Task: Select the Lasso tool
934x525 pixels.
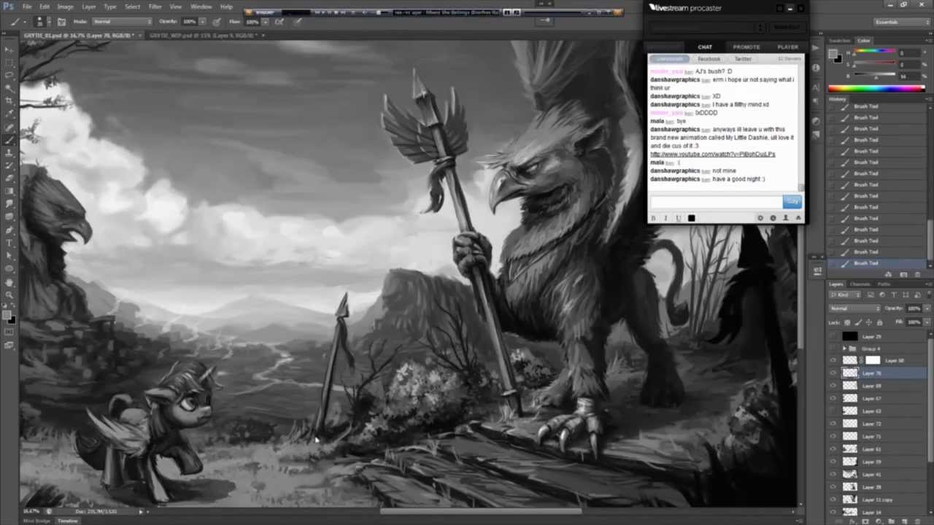Action: pyautogui.click(x=9, y=74)
